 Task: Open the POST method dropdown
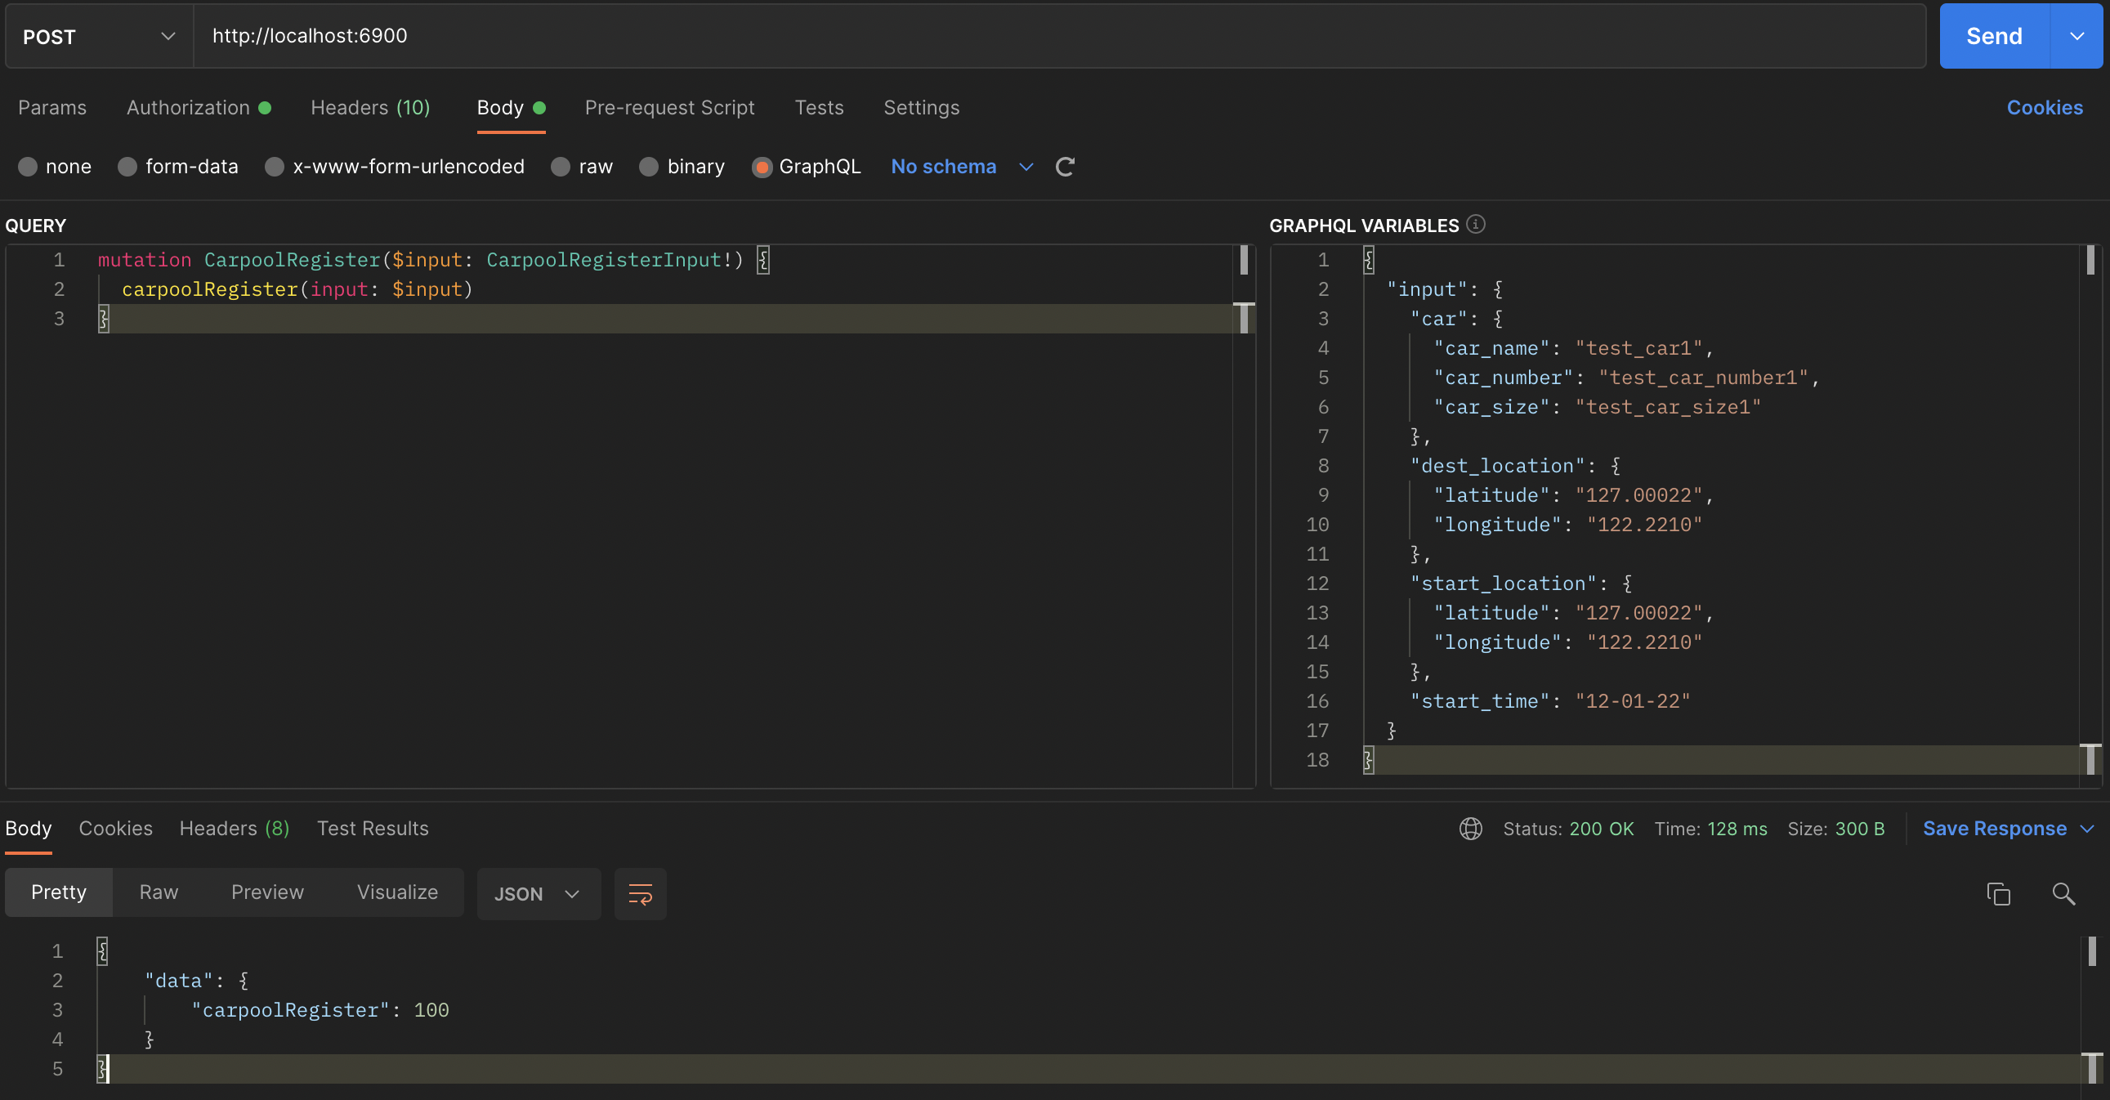pyautogui.click(x=98, y=37)
